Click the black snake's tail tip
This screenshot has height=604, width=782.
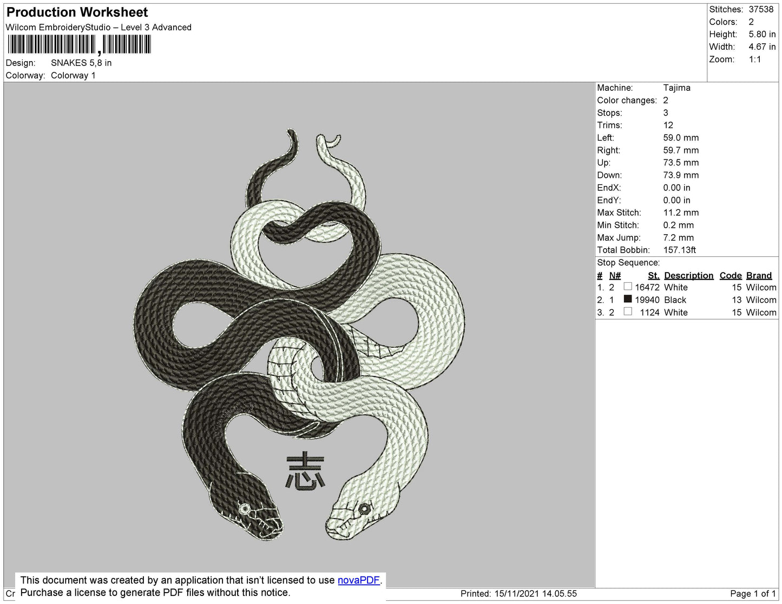coord(292,134)
